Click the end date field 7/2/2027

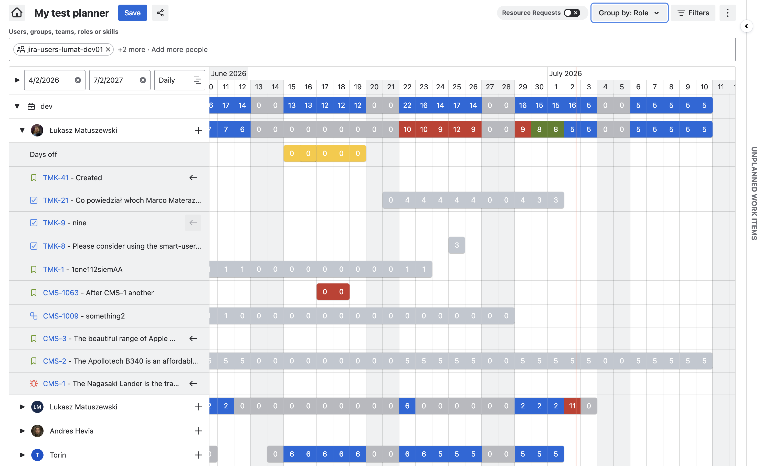point(120,80)
